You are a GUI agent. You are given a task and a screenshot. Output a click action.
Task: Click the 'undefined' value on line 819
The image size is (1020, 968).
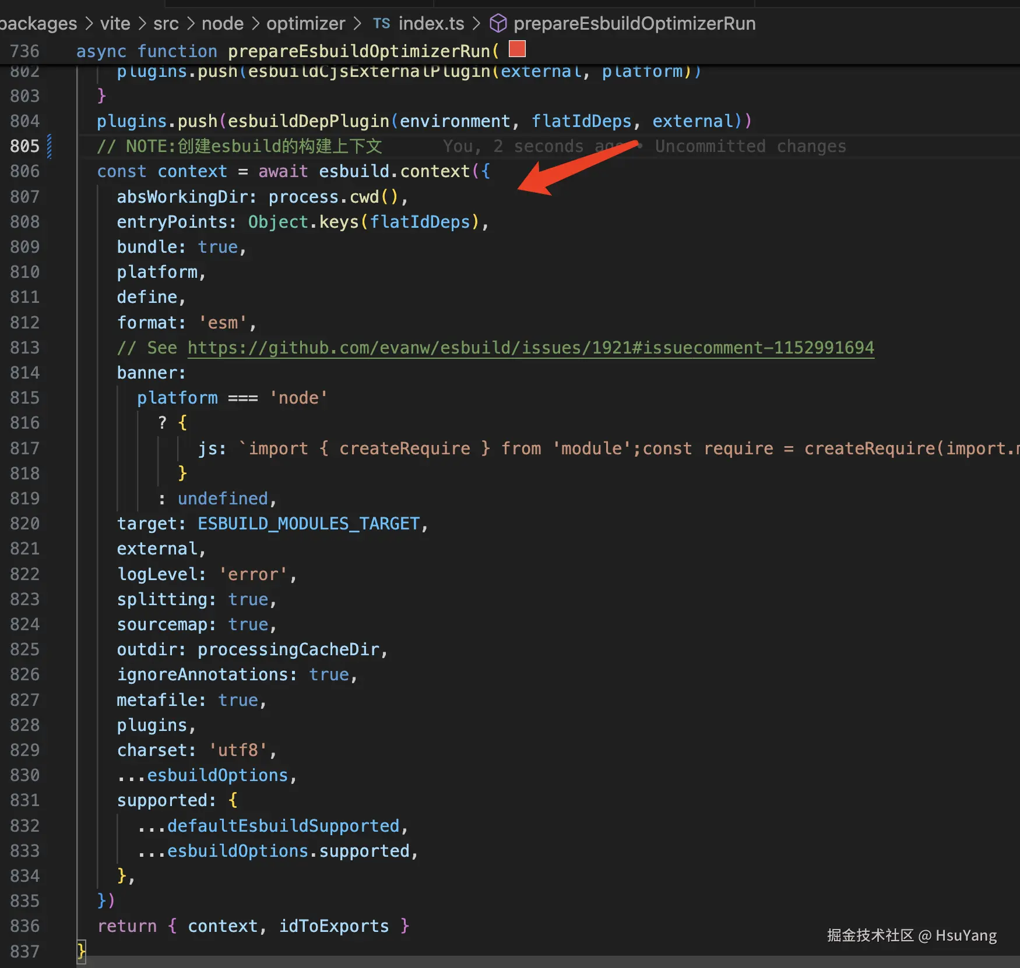coord(223,499)
